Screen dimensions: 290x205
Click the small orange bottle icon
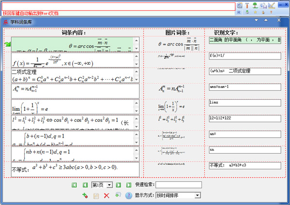click(263, 13)
